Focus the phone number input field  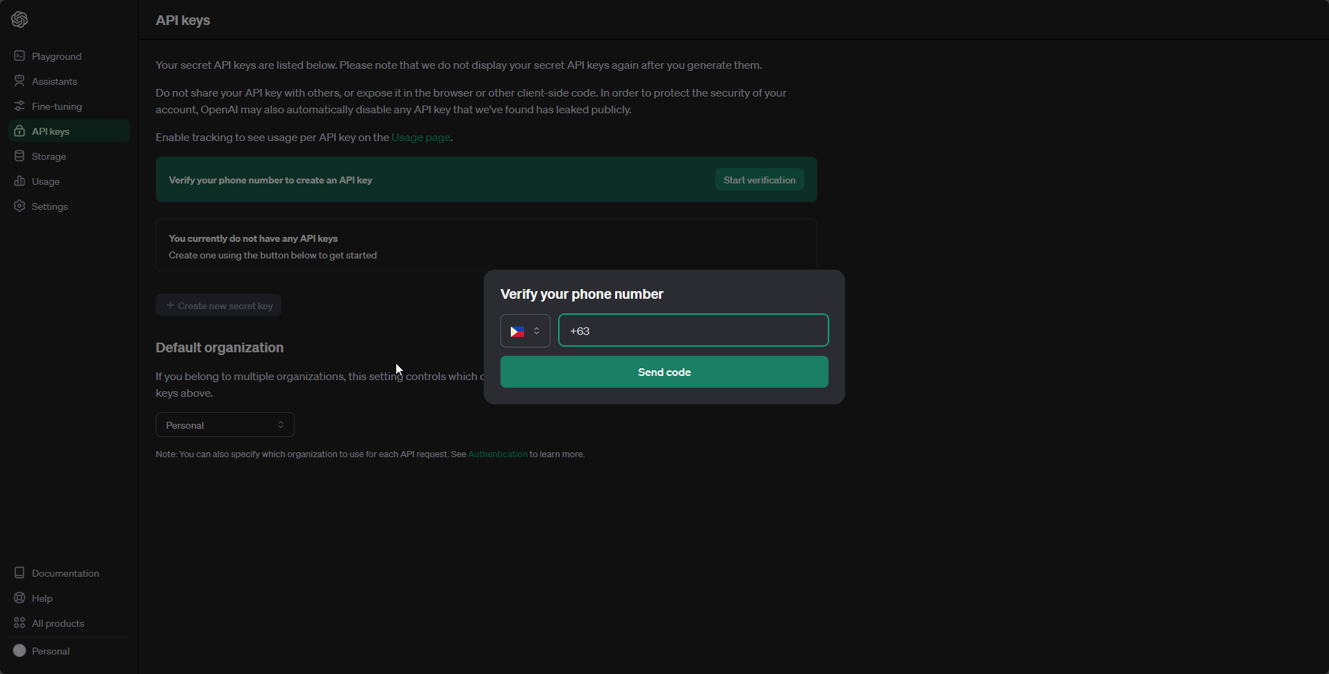tap(694, 330)
